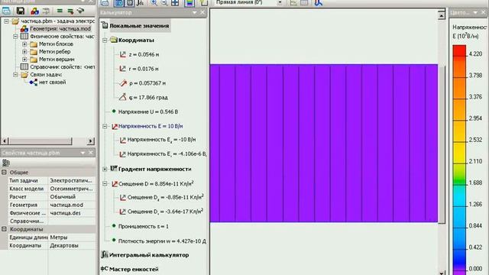
Task: Click the colored geometry shapes toolbar icon
Action: pyautogui.click(x=34, y=11)
